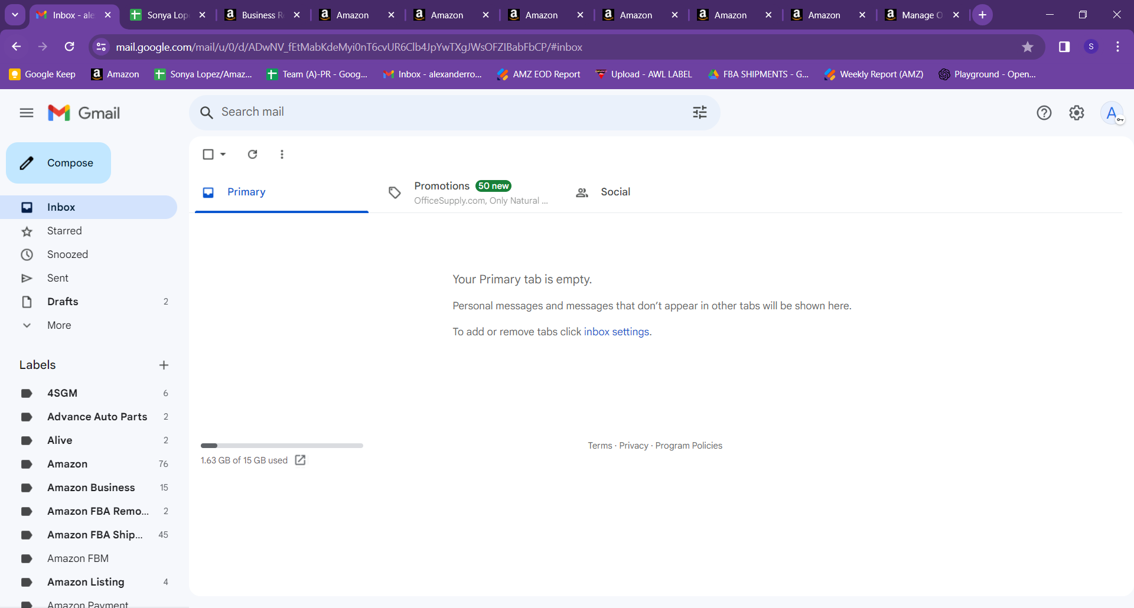Switch to the Promotions tab
This screenshot has height=608, width=1134.
click(467, 192)
